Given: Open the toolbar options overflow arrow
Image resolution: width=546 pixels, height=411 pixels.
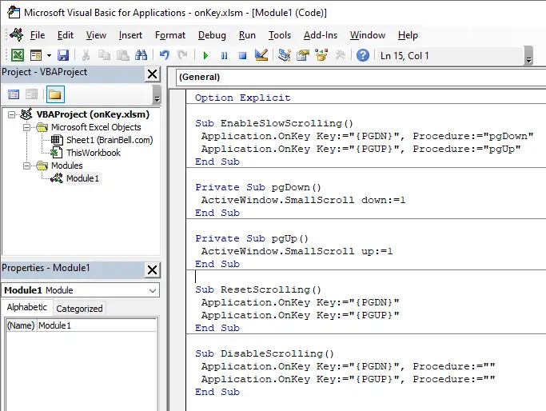Looking at the screenshot, I should [528, 56].
